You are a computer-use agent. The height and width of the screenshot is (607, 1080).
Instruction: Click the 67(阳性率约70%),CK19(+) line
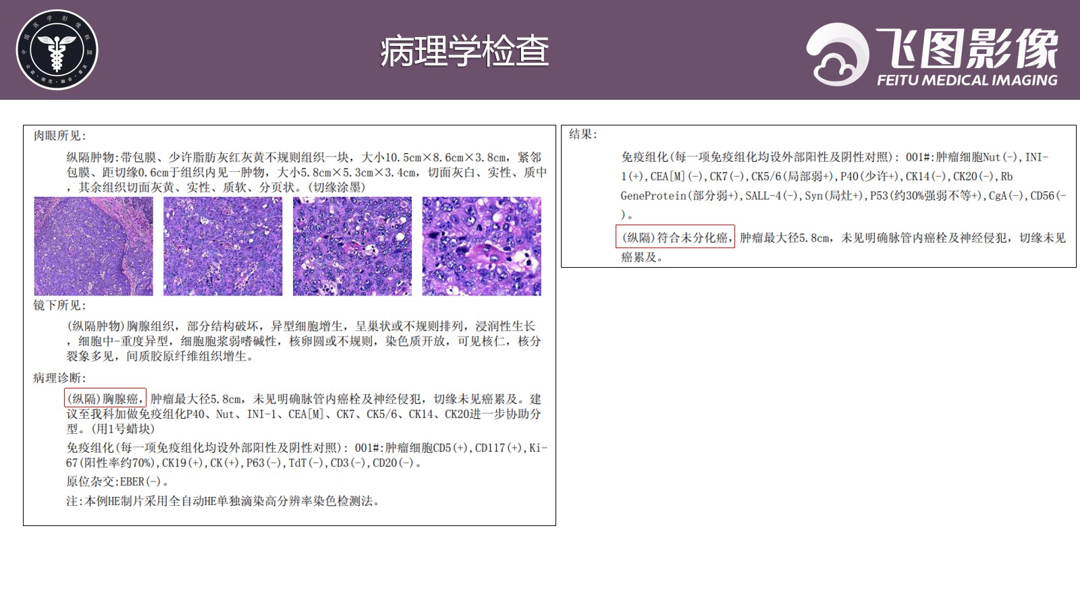(x=244, y=463)
